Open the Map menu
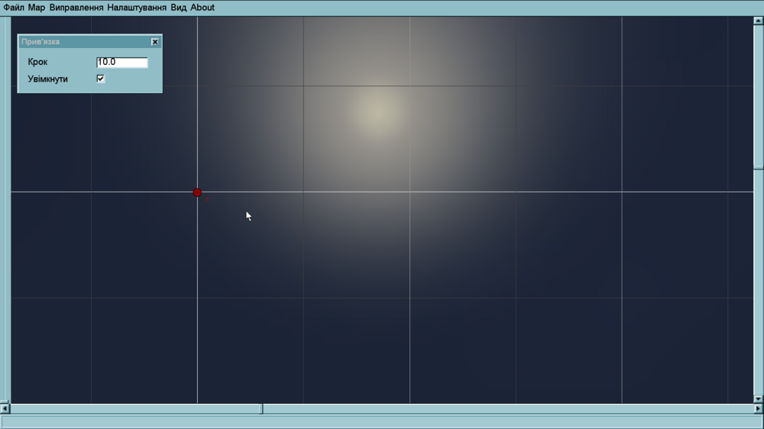The height and width of the screenshot is (429, 764). [x=37, y=8]
